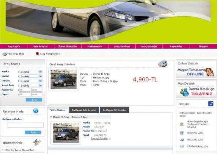Open the Durum dropdown selector
217x154 pixels.
(x=31, y=81)
